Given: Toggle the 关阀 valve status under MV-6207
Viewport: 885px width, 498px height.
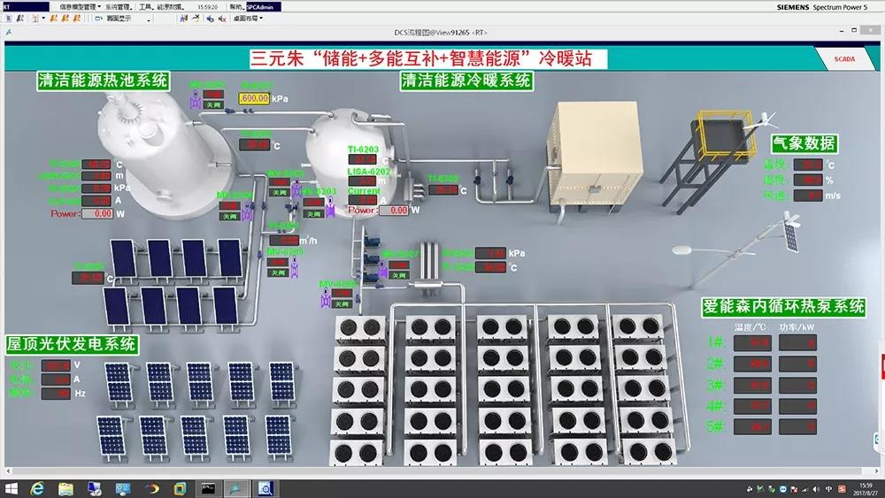Looking at the screenshot, I should click(x=401, y=277).
